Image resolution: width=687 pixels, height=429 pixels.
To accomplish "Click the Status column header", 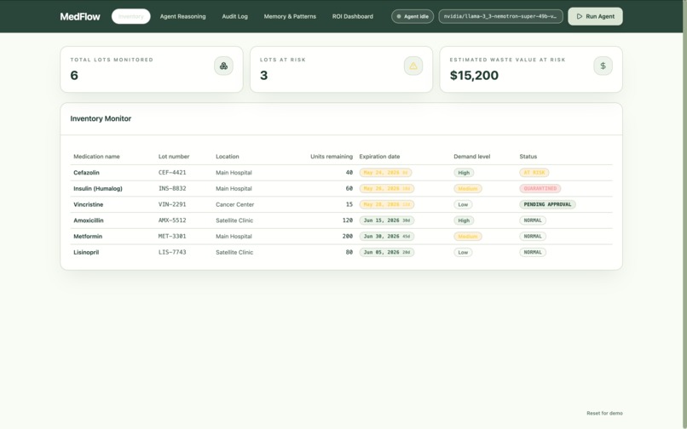I will (528, 157).
